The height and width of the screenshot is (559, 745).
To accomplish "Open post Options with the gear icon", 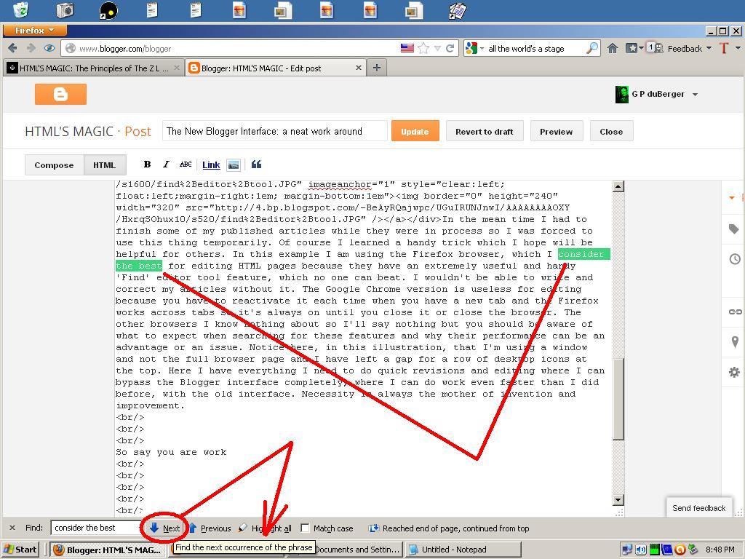I will (x=734, y=372).
